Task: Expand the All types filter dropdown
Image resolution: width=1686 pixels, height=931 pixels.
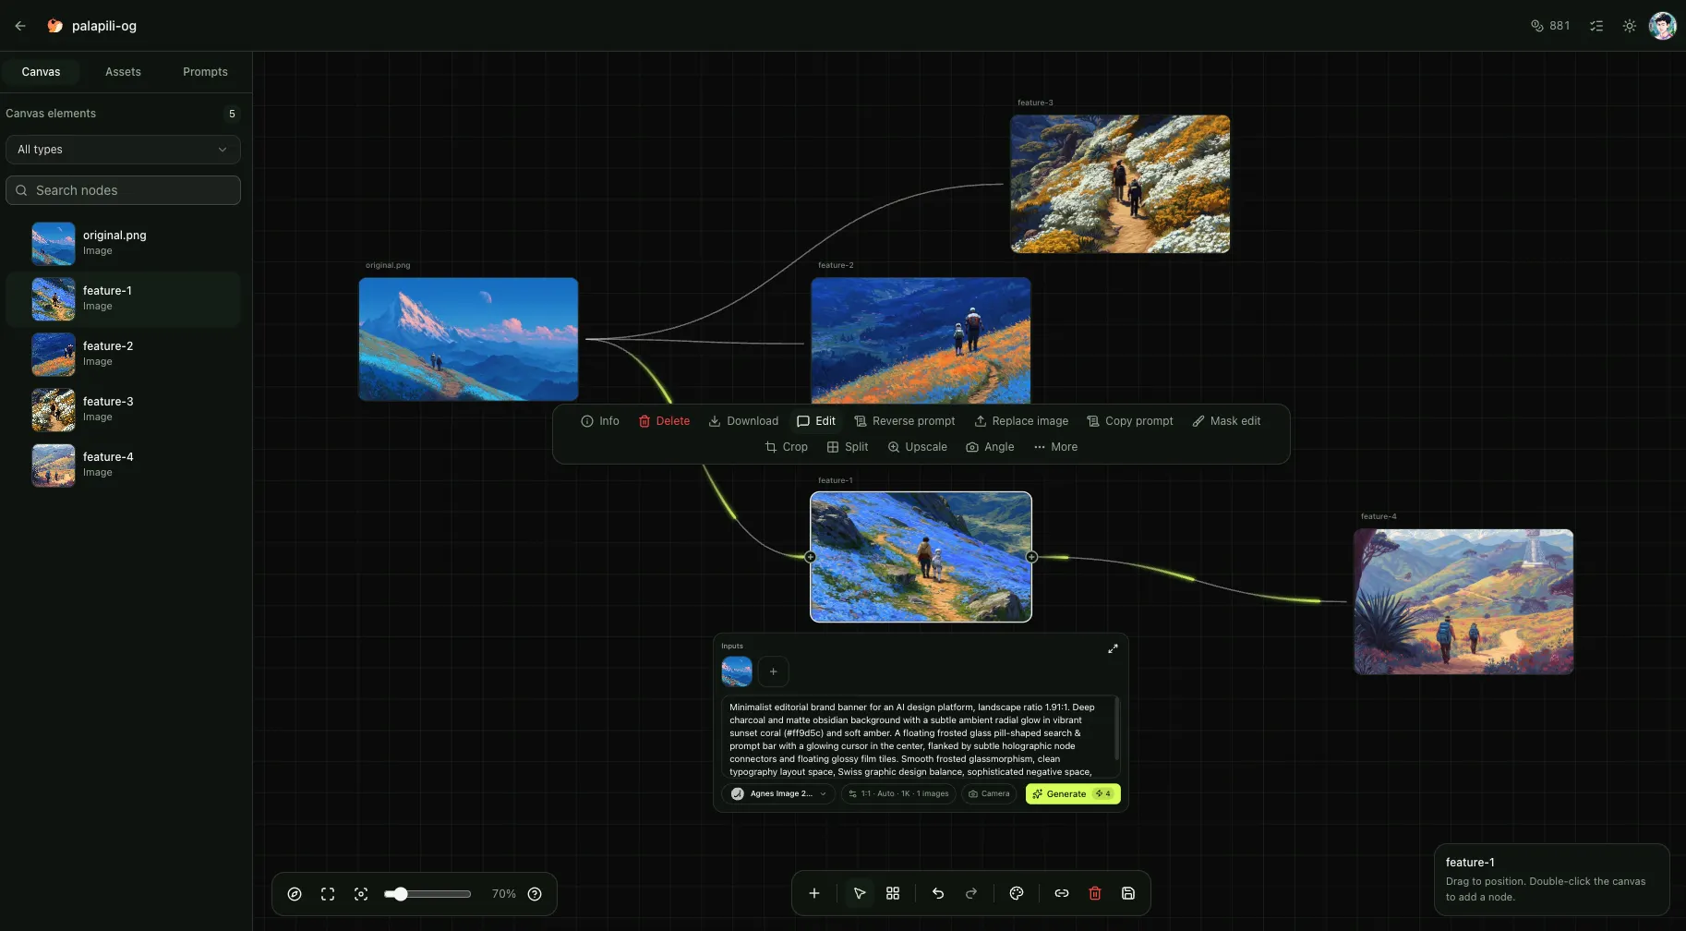Action: tap(123, 150)
